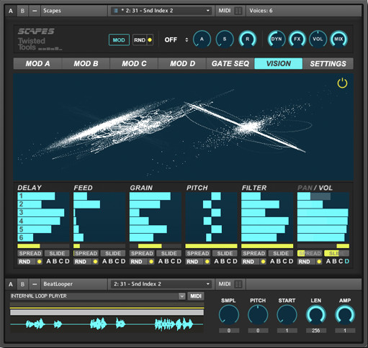Click the PAN / VOL SLIDE button

[x=336, y=253]
